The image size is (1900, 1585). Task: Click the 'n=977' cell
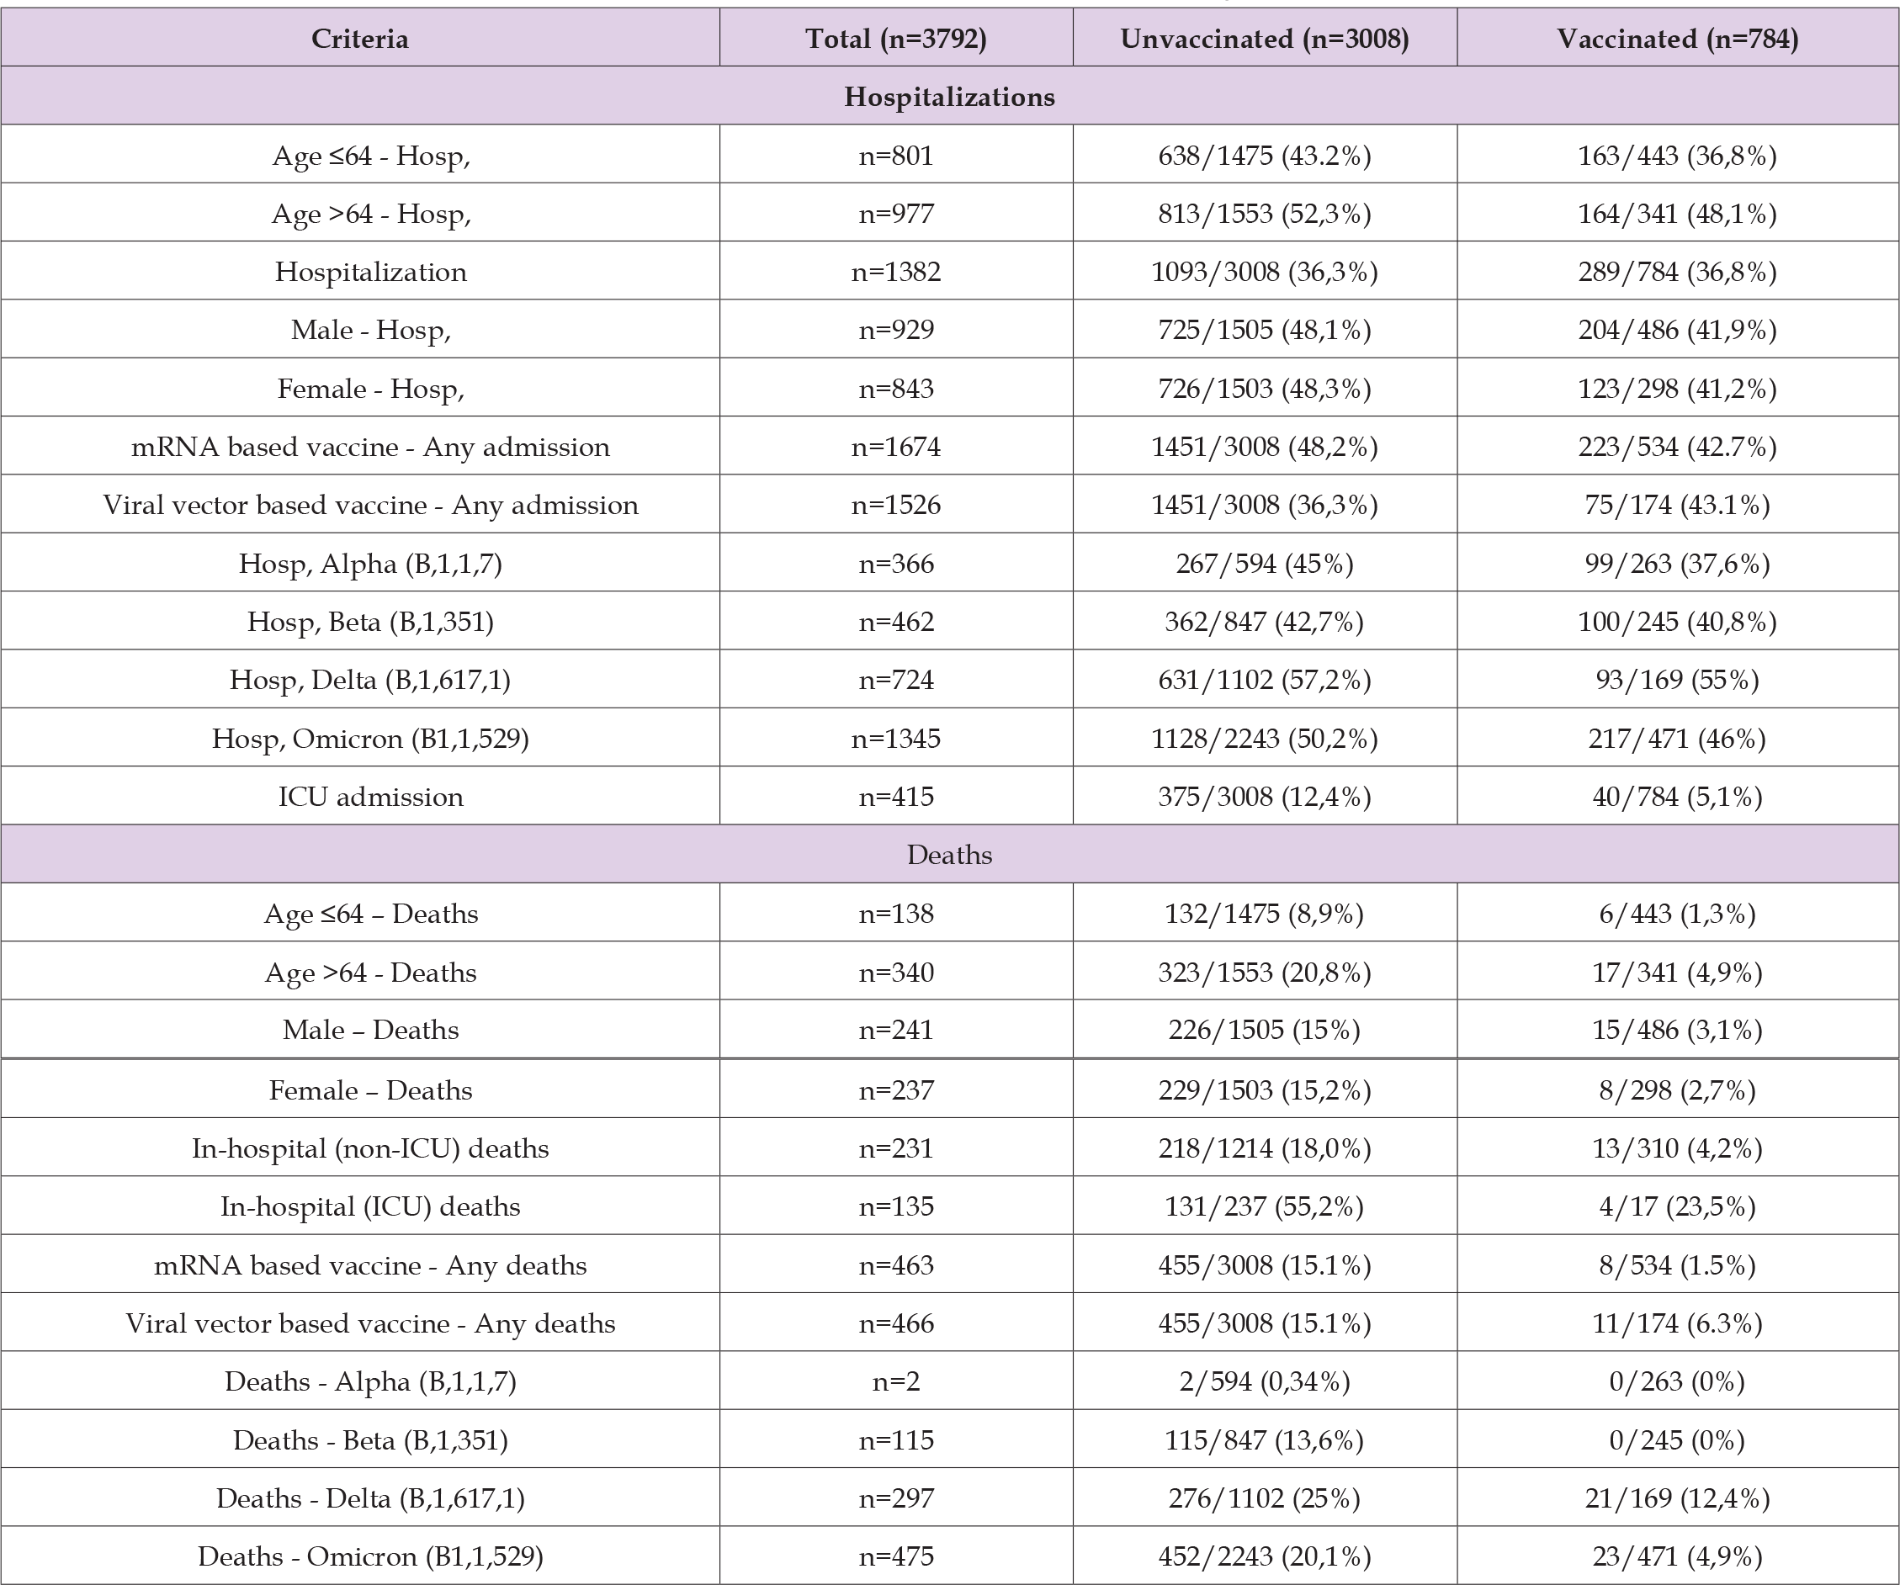coord(895,214)
